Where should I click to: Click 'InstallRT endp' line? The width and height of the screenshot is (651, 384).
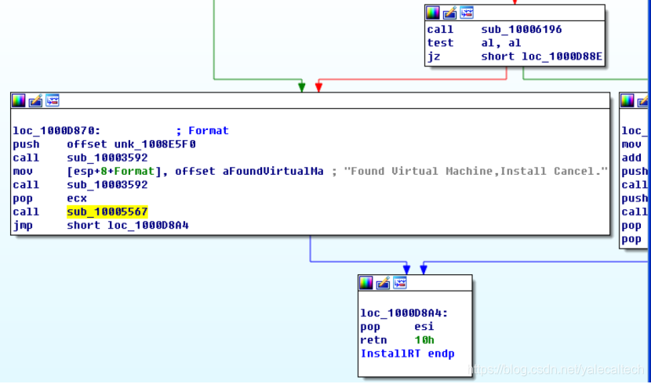pos(407,353)
